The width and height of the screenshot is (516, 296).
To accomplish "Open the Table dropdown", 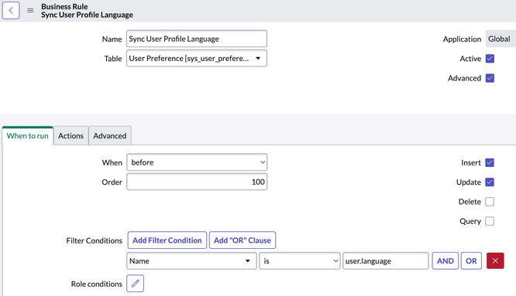I will click(x=197, y=59).
